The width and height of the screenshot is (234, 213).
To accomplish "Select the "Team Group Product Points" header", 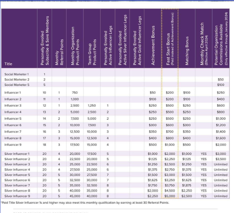I will [x=92, y=52].
